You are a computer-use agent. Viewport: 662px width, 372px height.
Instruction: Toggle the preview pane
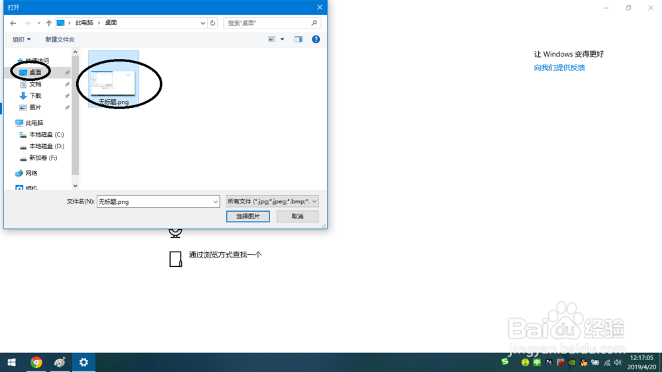pos(299,39)
